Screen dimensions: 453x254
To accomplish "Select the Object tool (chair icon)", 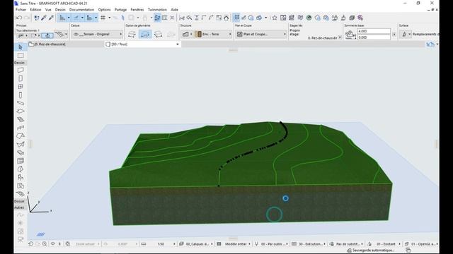I will [21, 177].
